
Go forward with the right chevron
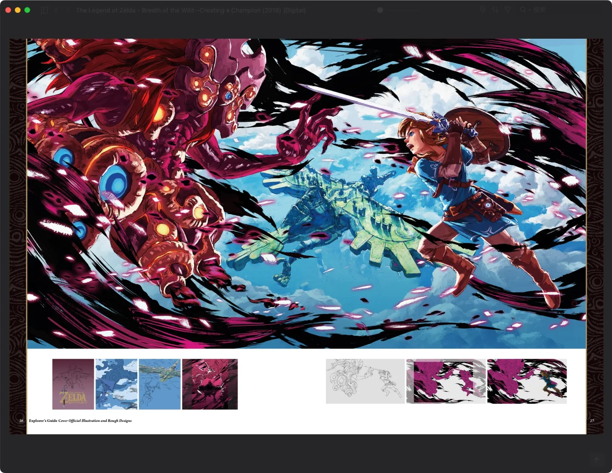(67, 10)
